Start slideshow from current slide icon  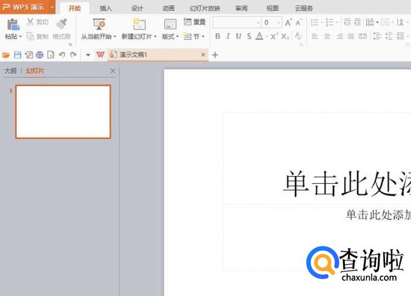[99, 24]
